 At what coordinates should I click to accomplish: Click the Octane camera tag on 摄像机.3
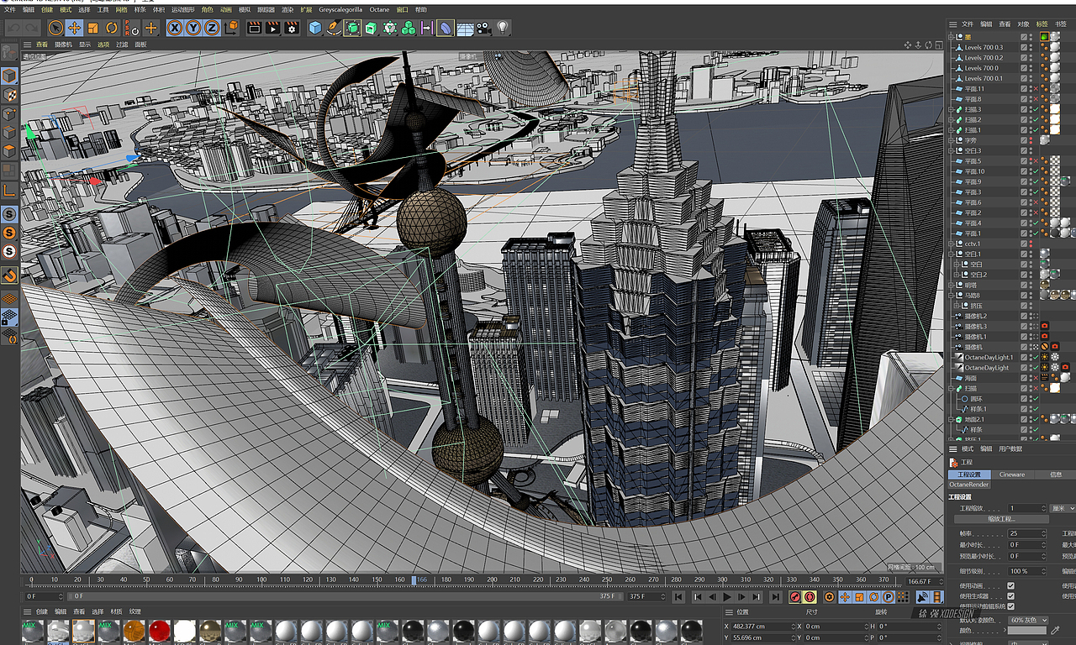coord(1044,327)
